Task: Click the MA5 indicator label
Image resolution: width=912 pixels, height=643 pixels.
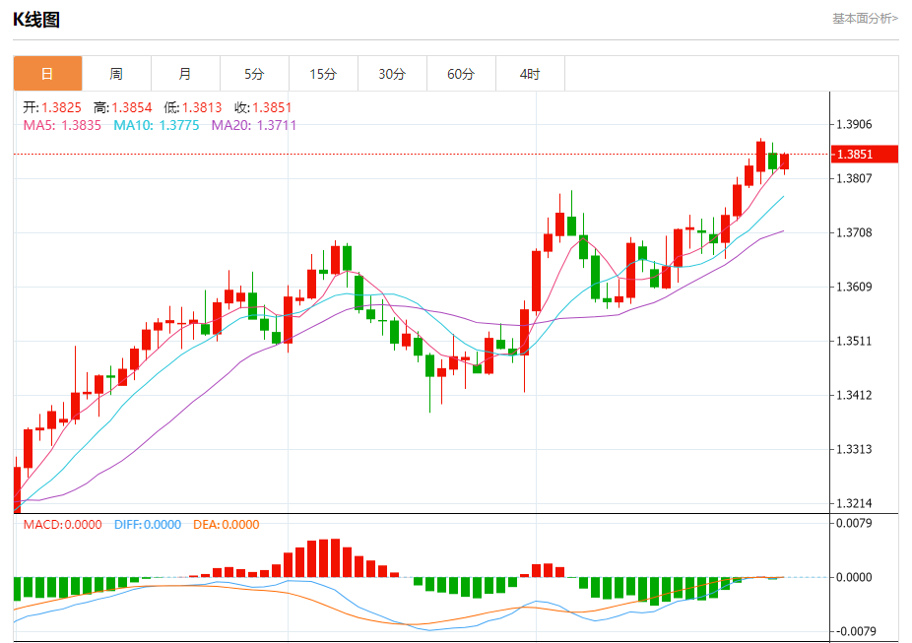Action: coord(62,125)
